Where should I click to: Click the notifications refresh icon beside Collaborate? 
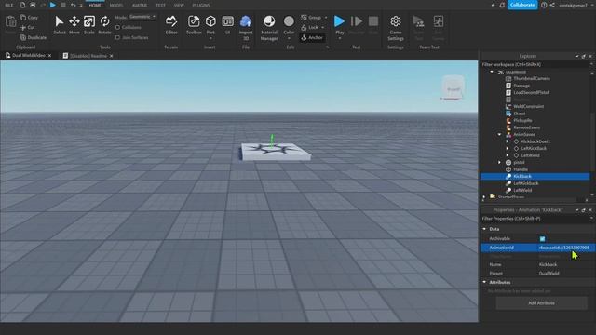click(x=502, y=6)
